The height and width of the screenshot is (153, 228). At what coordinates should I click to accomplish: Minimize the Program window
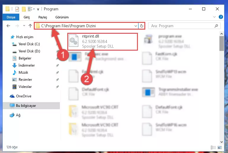tap(190, 9)
